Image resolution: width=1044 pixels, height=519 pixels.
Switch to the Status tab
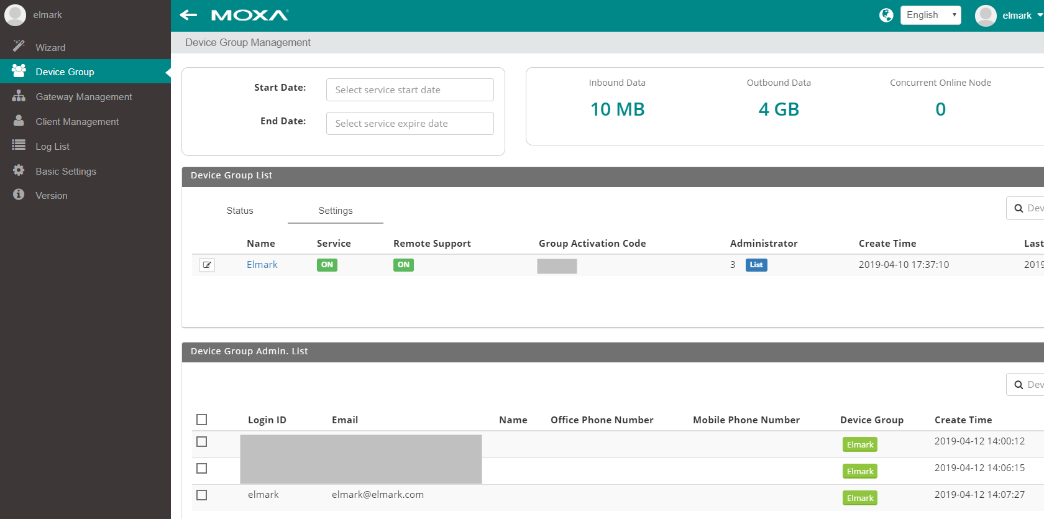pyautogui.click(x=240, y=211)
